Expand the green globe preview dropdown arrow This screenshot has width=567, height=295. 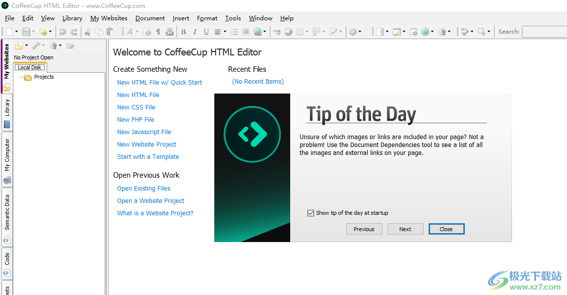432,32
